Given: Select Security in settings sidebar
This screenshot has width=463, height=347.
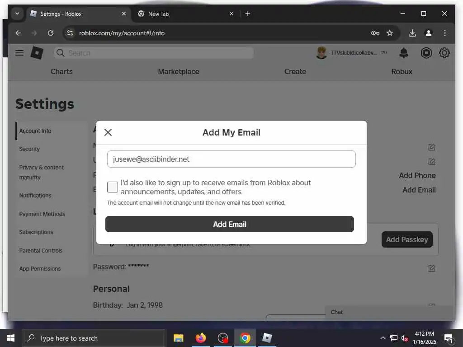Looking at the screenshot, I should point(29,149).
